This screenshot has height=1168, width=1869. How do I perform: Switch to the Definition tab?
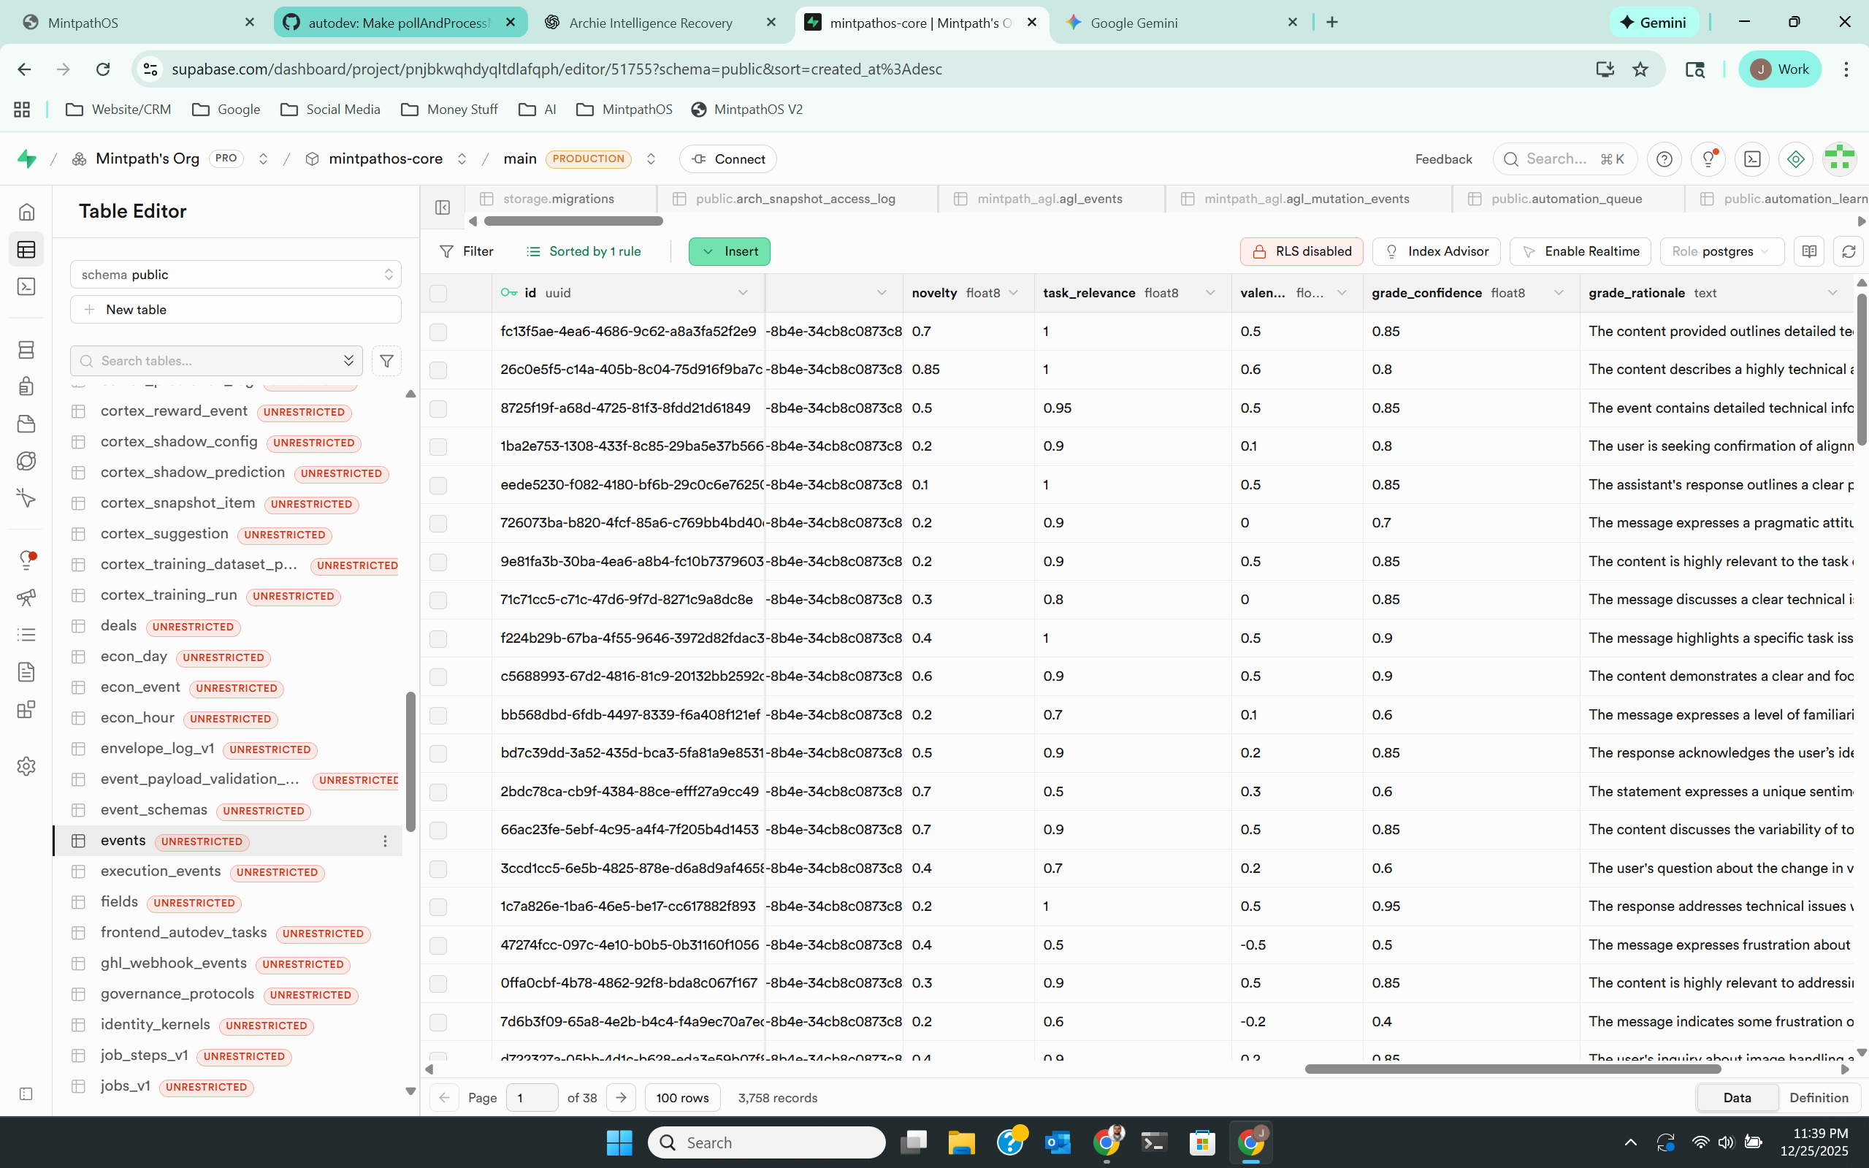click(x=1819, y=1097)
